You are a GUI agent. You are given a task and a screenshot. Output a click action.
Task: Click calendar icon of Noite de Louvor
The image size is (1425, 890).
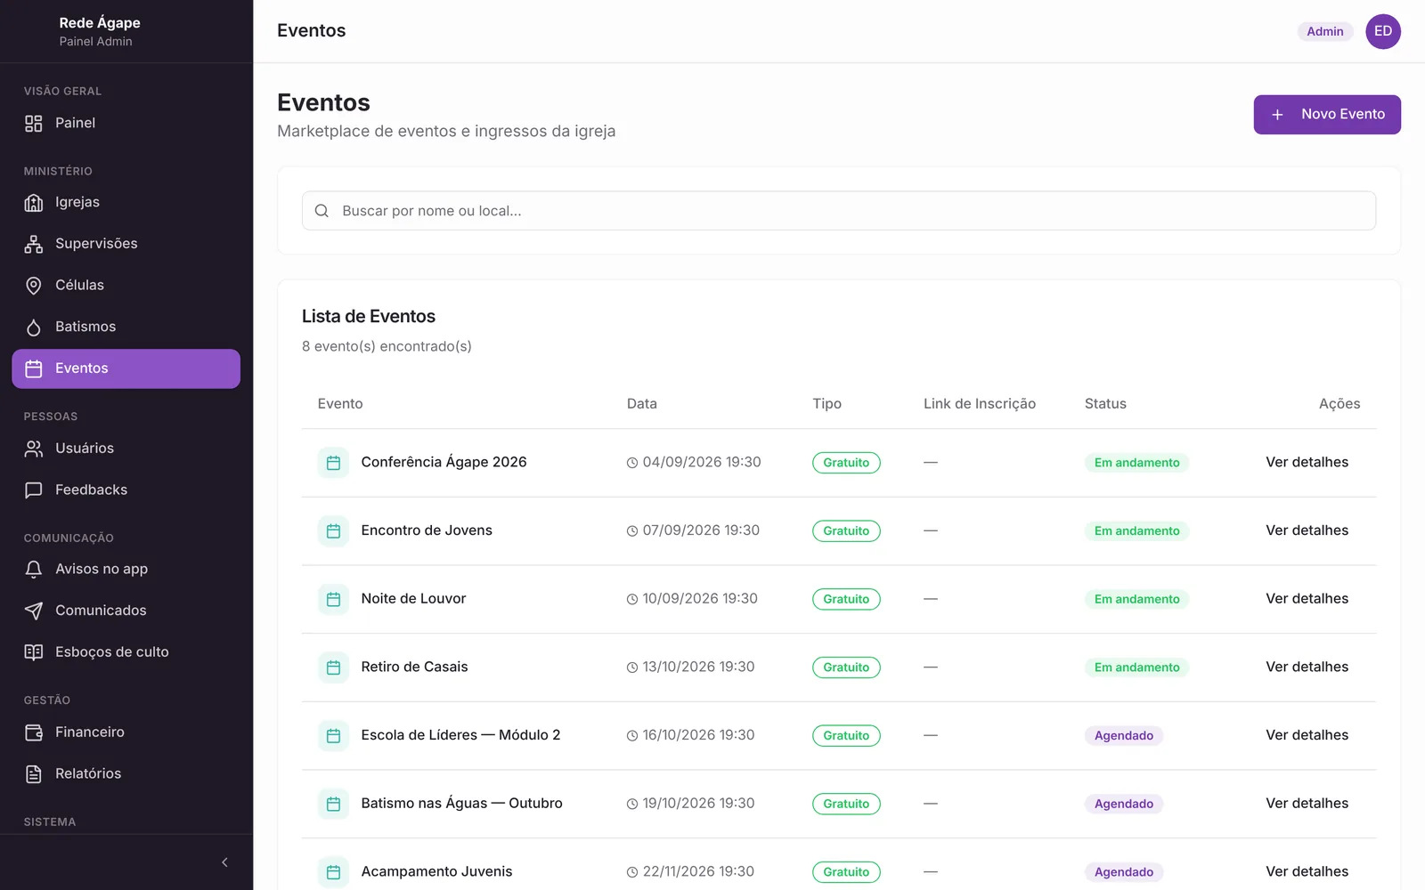pos(333,599)
